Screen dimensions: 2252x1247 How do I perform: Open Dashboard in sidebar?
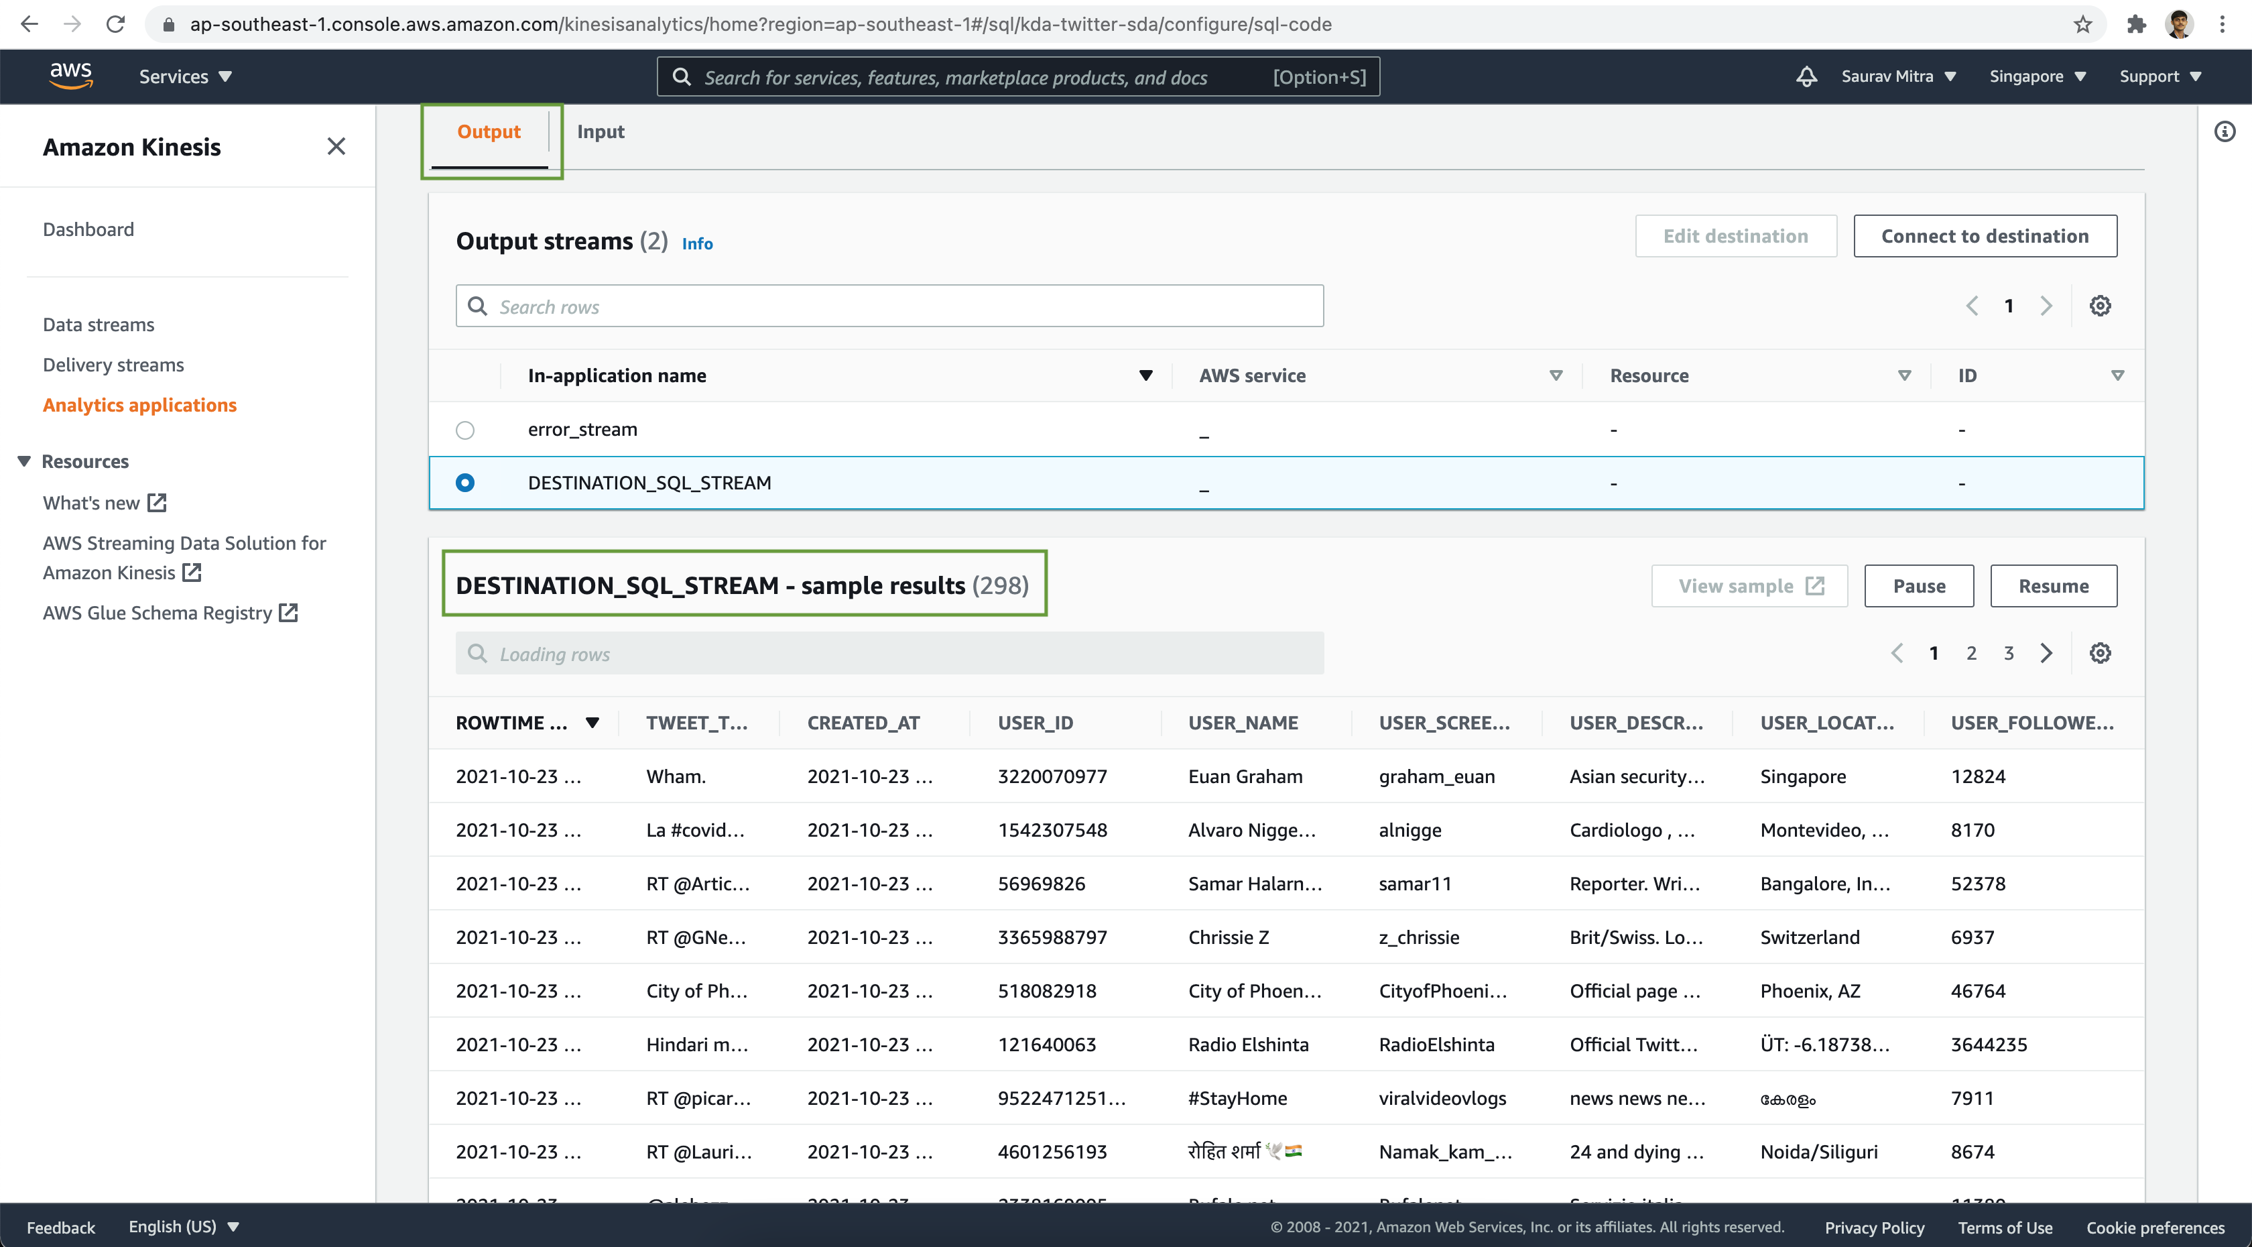pyautogui.click(x=88, y=229)
